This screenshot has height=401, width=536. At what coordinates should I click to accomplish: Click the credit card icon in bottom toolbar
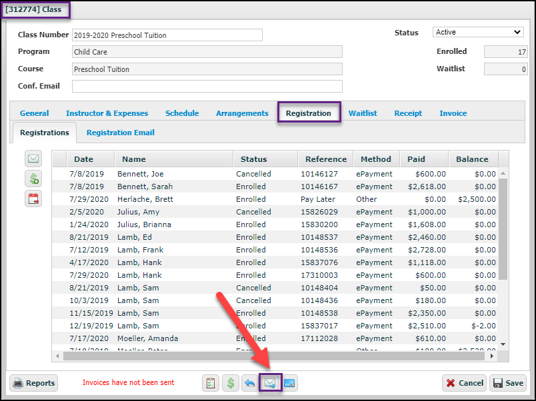click(289, 383)
